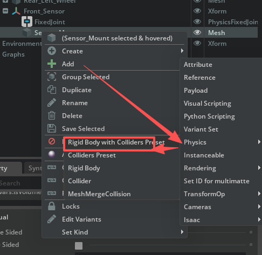The image size is (262, 255).
Task: Toggle the Sided checkbox square
Action: [79, 246]
